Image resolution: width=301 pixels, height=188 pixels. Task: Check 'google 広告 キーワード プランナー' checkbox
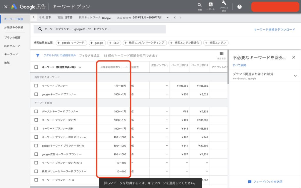36,154
